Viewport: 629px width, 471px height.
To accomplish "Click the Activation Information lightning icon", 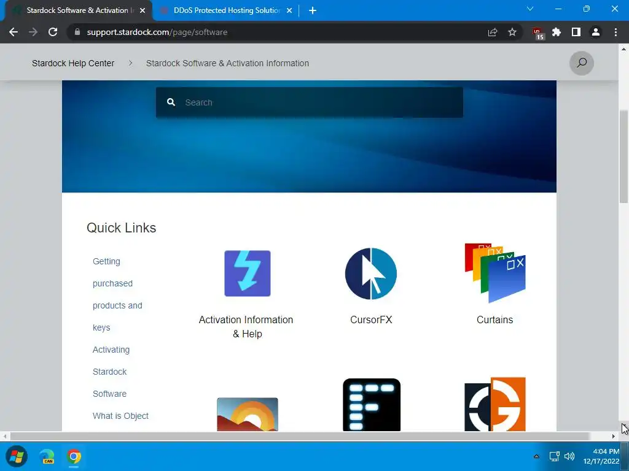I will (x=248, y=274).
